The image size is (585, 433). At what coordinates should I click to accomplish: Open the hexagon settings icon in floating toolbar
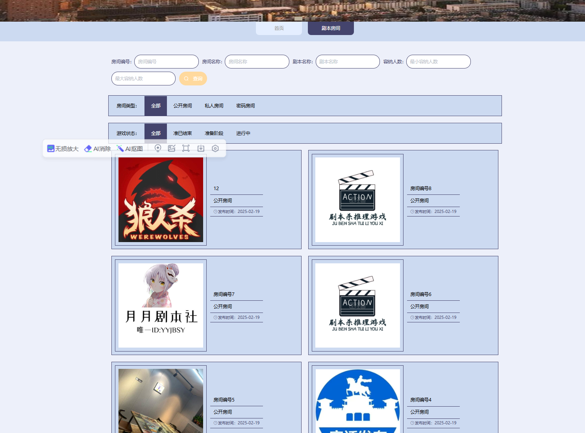(x=215, y=148)
